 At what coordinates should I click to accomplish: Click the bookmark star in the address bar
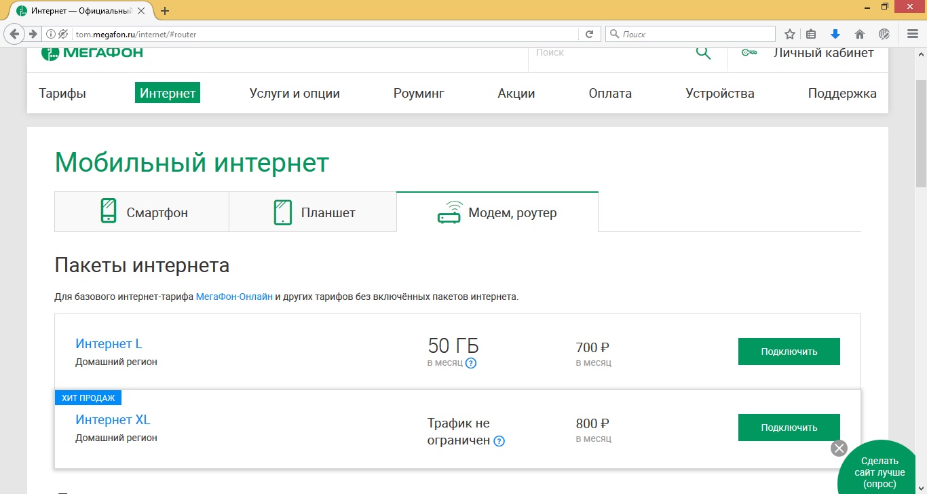[789, 33]
